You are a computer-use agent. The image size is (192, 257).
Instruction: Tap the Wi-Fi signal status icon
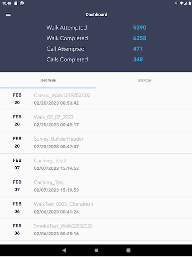(x=182, y=3)
